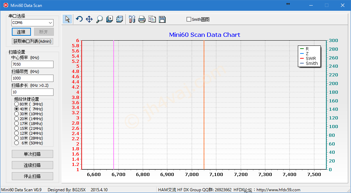Click the chart title Mini60 Scan Data Chart
The height and width of the screenshot is (193, 351).
pos(204,35)
